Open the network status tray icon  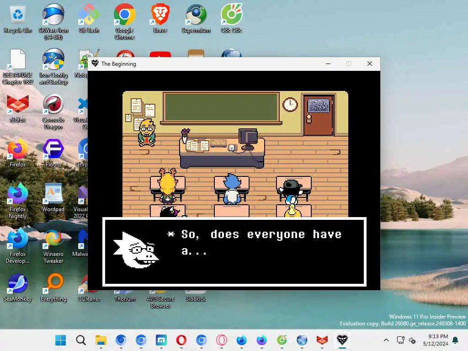point(400,340)
